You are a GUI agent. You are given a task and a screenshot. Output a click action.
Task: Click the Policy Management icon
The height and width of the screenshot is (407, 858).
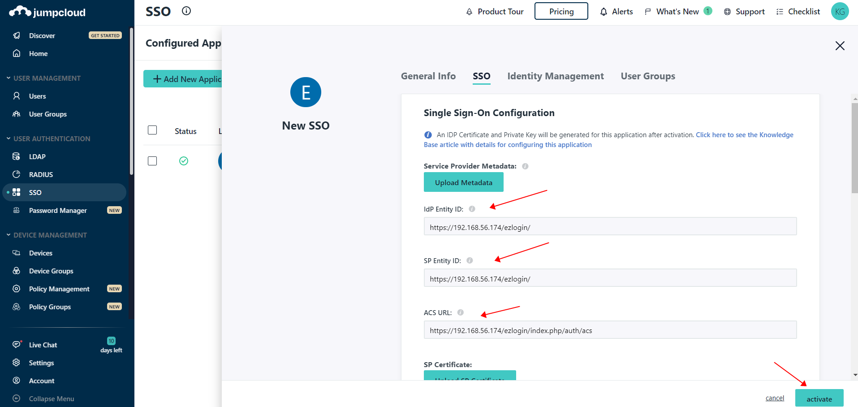(17, 289)
